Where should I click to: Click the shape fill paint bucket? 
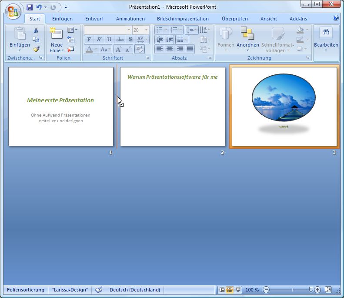click(x=300, y=30)
